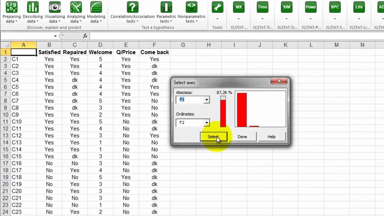Select row 5 header
The height and width of the screenshot is (216, 384).
coord(5,80)
